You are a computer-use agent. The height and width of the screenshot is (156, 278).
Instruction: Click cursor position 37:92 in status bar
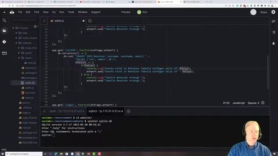pos(226,103)
